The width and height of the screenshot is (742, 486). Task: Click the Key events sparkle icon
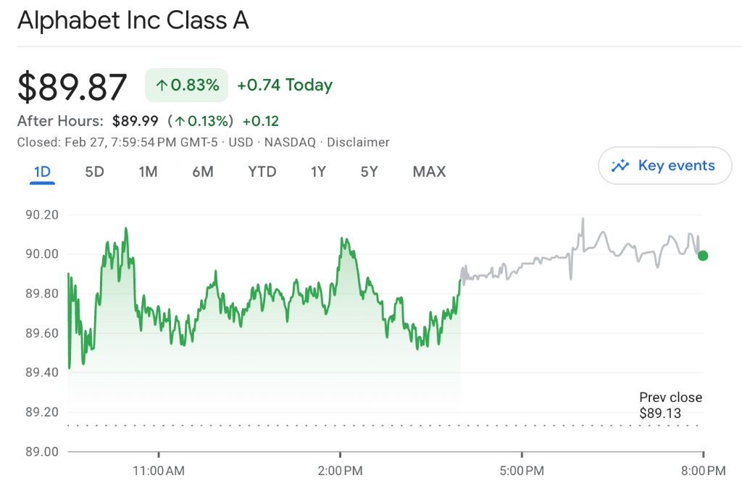[x=620, y=166]
